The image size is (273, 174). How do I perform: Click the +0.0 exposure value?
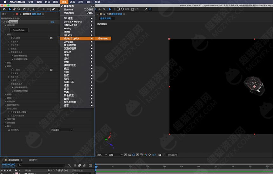tap(154, 155)
